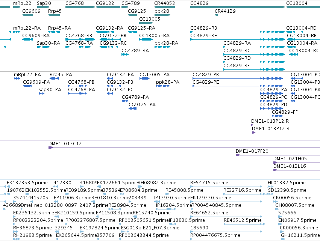Viewport: 320px width, 241px height.
Task: Select EST RH36873.5prime
Action: pyautogui.click(x=32, y=228)
